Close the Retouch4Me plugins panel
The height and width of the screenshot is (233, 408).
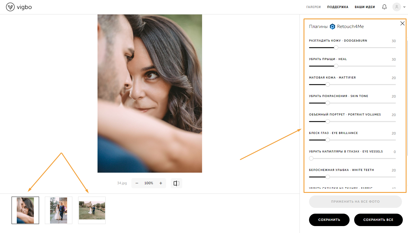tap(402, 24)
